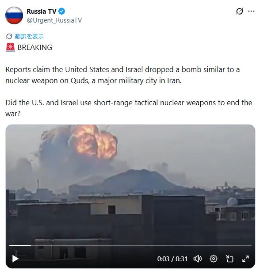Toggle picture-in-picture mode

tap(229, 259)
